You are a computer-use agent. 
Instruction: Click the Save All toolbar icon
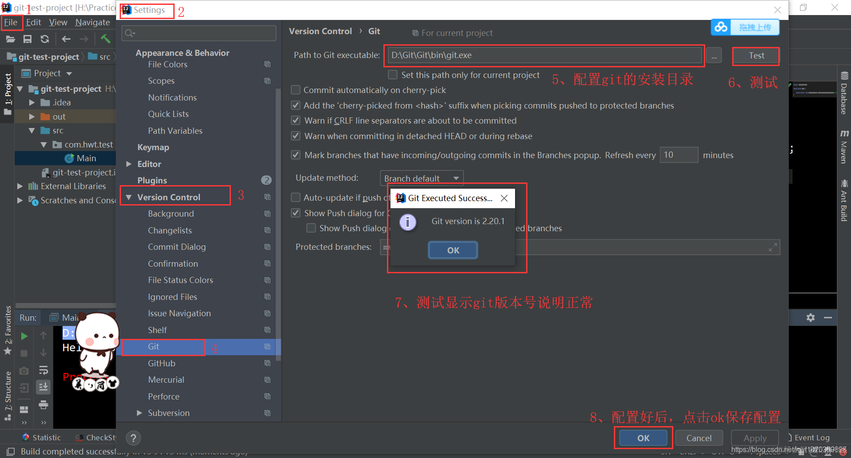click(x=27, y=39)
